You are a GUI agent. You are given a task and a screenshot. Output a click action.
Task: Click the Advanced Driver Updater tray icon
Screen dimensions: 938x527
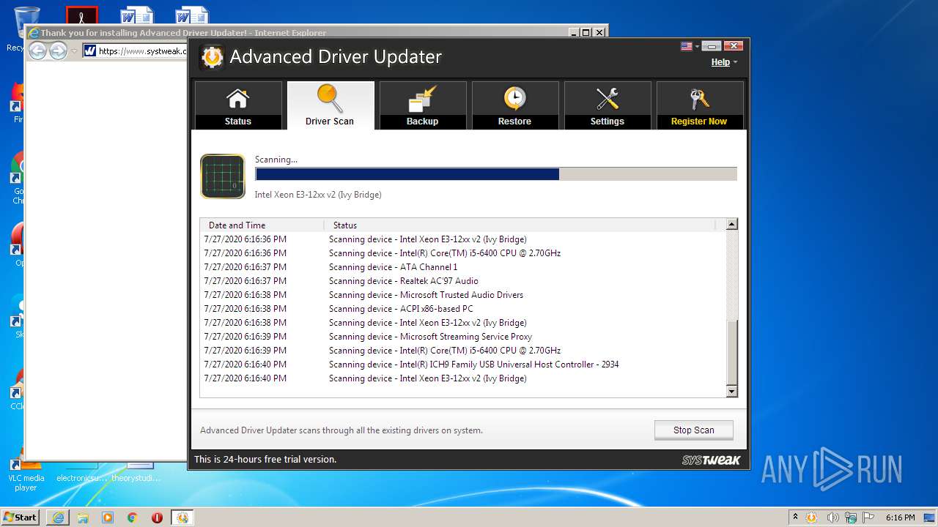pyautogui.click(x=811, y=517)
